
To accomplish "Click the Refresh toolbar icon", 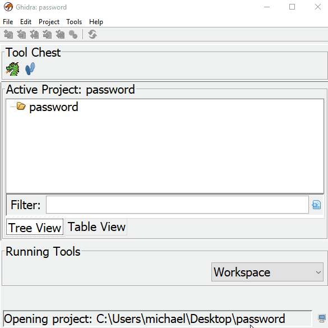I will [x=93, y=35].
